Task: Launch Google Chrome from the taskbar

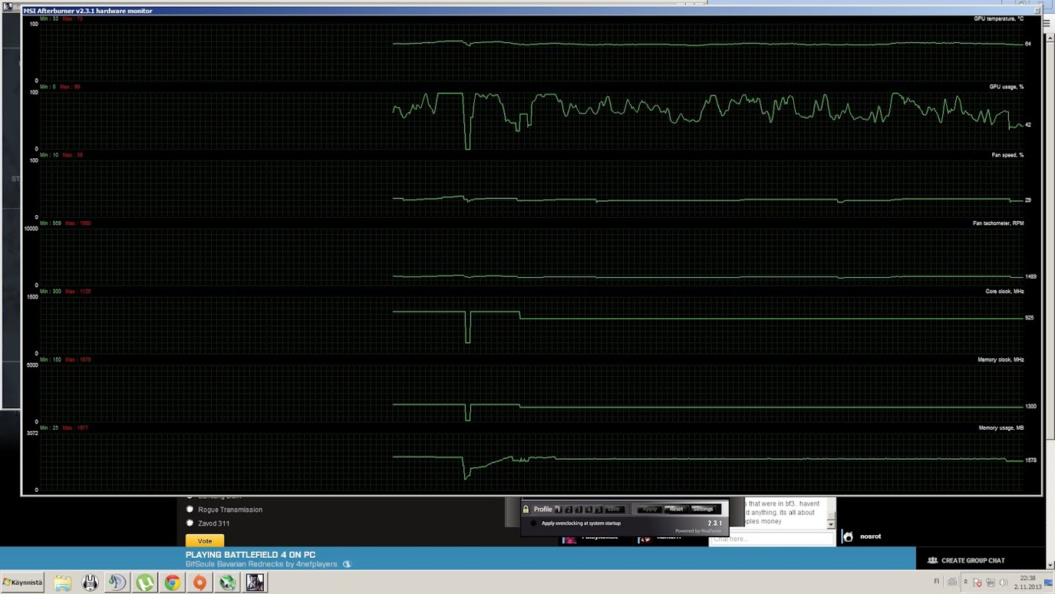Action: (x=172, y=583)
